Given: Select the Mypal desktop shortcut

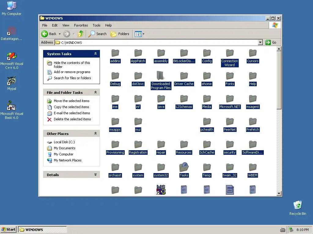Looking at the screenshot, I should (x=12, y=83).
